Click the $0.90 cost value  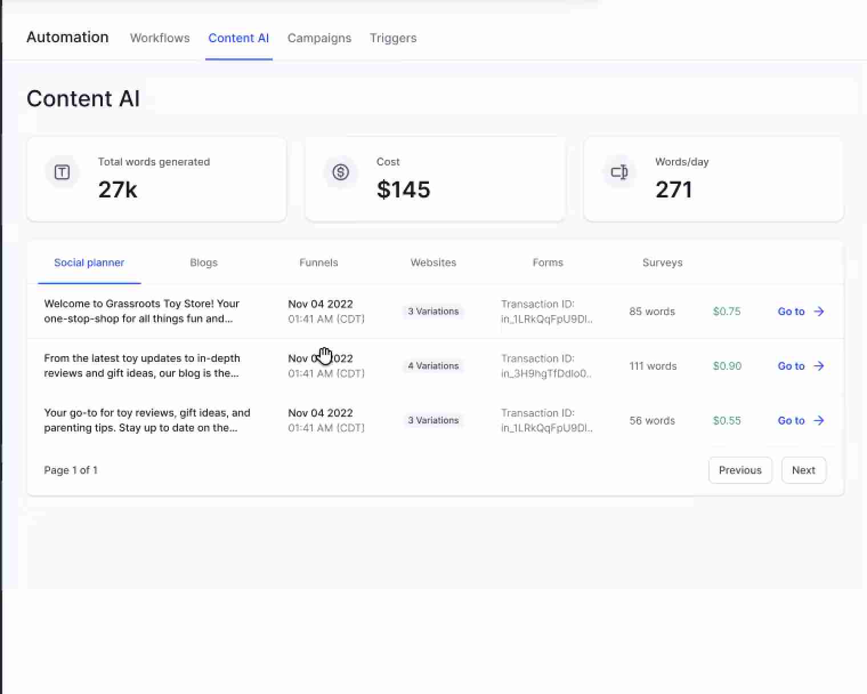[x=727, y=366]
